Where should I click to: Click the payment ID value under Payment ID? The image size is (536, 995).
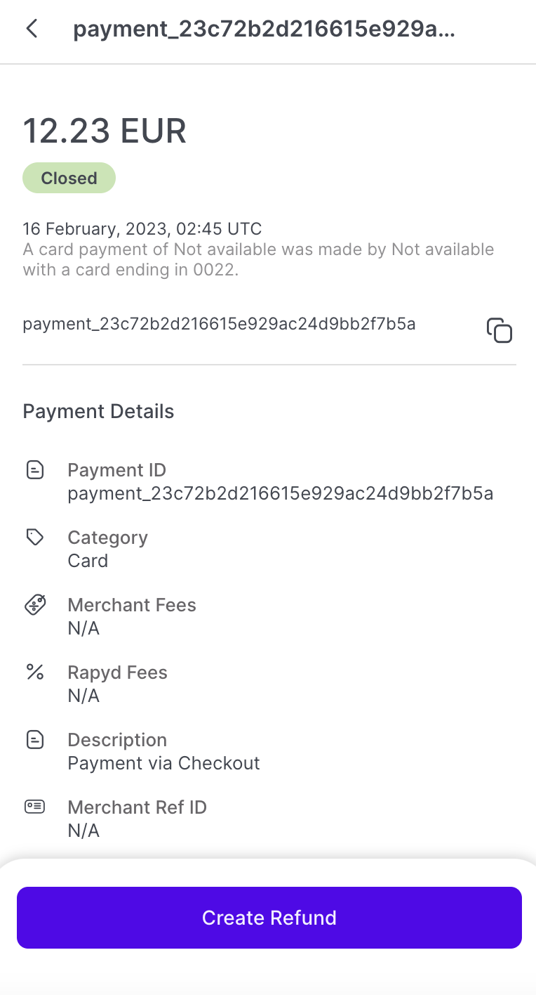[x=280, y=494]
